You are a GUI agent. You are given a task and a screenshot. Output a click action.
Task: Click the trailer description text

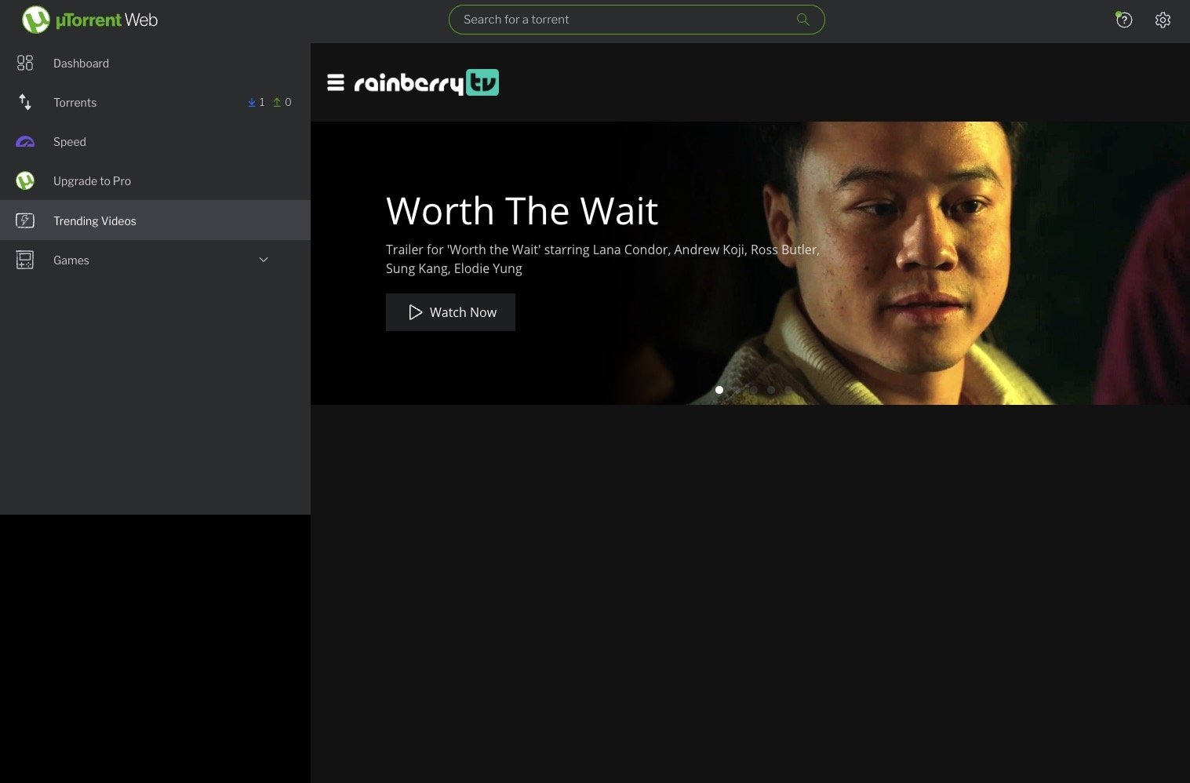(602, 259)
